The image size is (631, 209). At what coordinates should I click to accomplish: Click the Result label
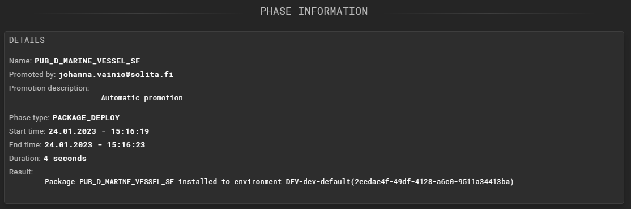pyautogui.click(x=21, y=172)
